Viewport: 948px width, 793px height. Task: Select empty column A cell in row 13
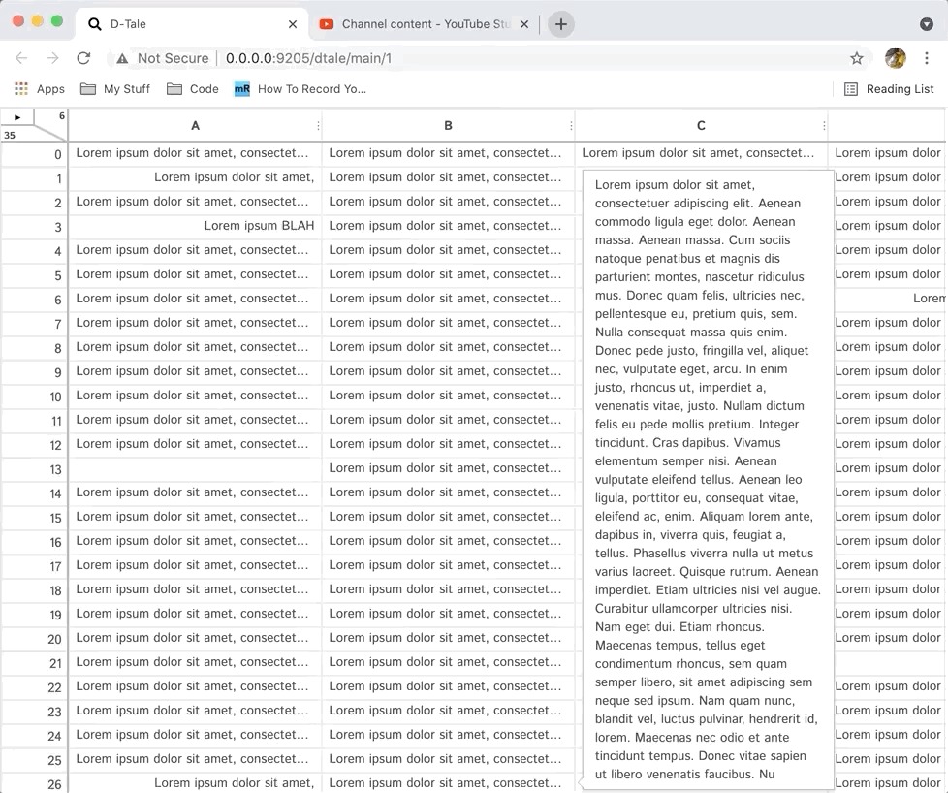195,468
